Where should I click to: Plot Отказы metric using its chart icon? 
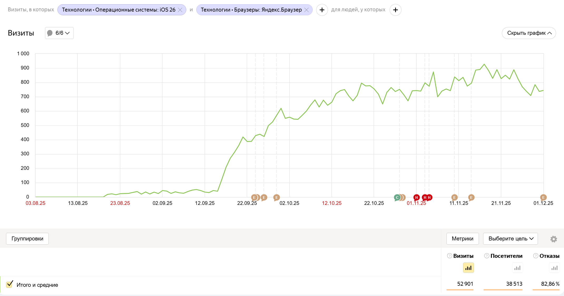point(554,268)
